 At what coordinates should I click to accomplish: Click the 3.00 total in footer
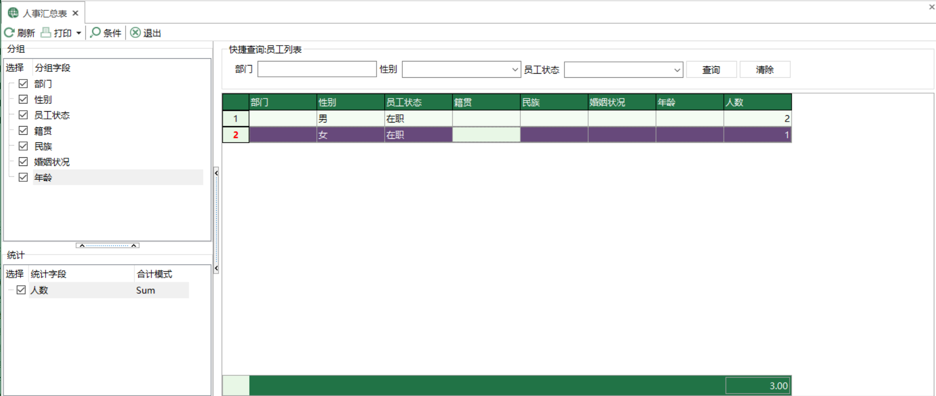click(x=758, y=386)
